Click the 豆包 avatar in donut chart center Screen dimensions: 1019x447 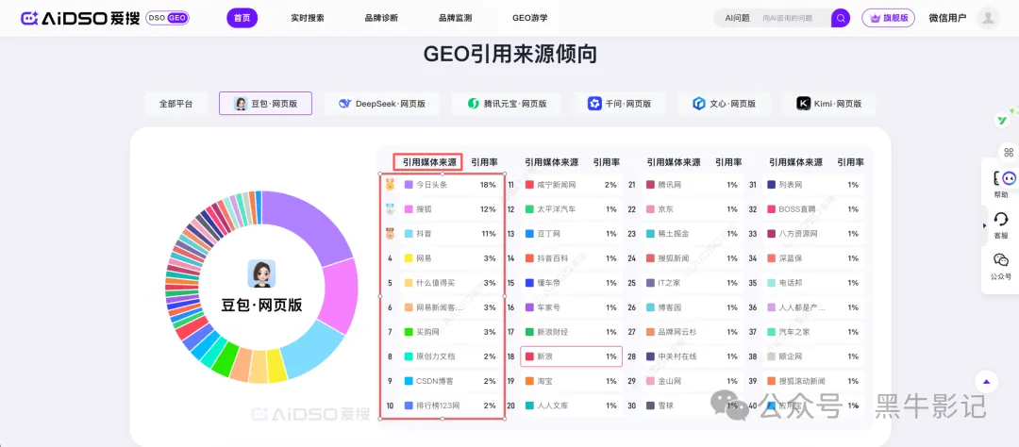click(x=261, y=273)
